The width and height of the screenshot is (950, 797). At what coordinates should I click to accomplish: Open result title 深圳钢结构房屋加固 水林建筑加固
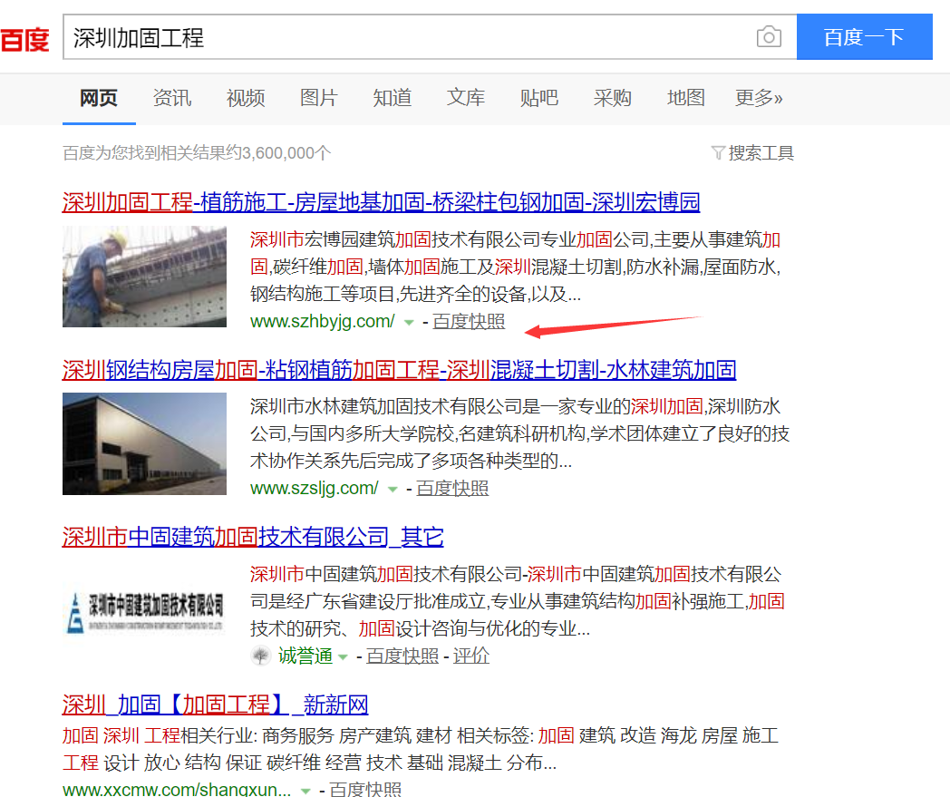pyautogui.click(x=399, y=369)
